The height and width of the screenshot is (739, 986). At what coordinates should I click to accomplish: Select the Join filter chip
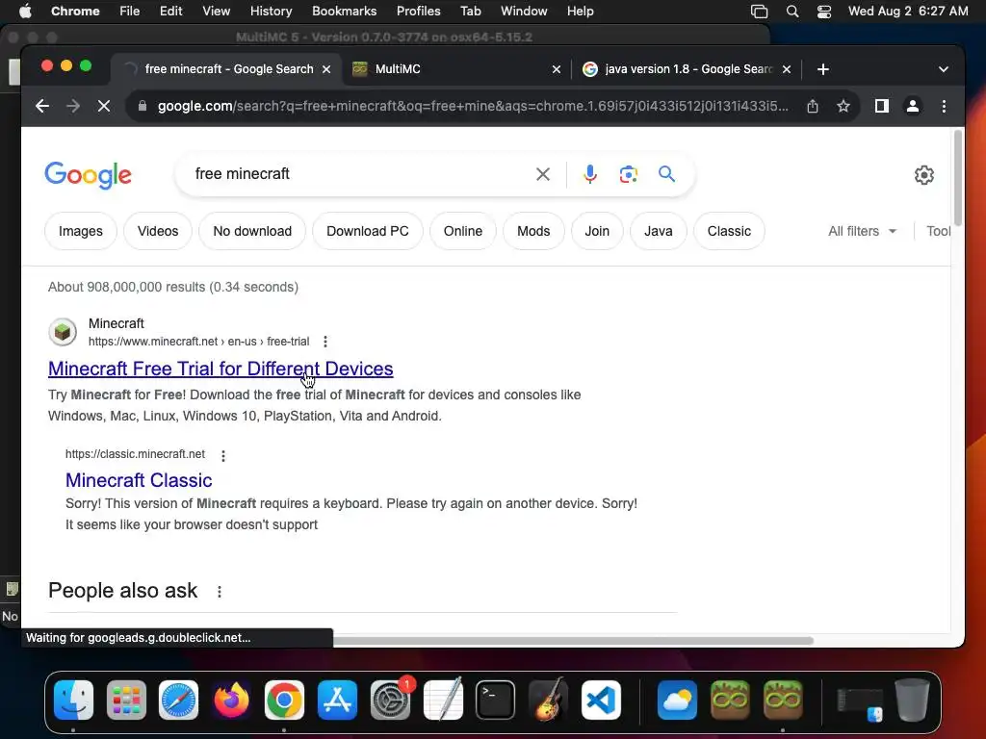(597, 231)
